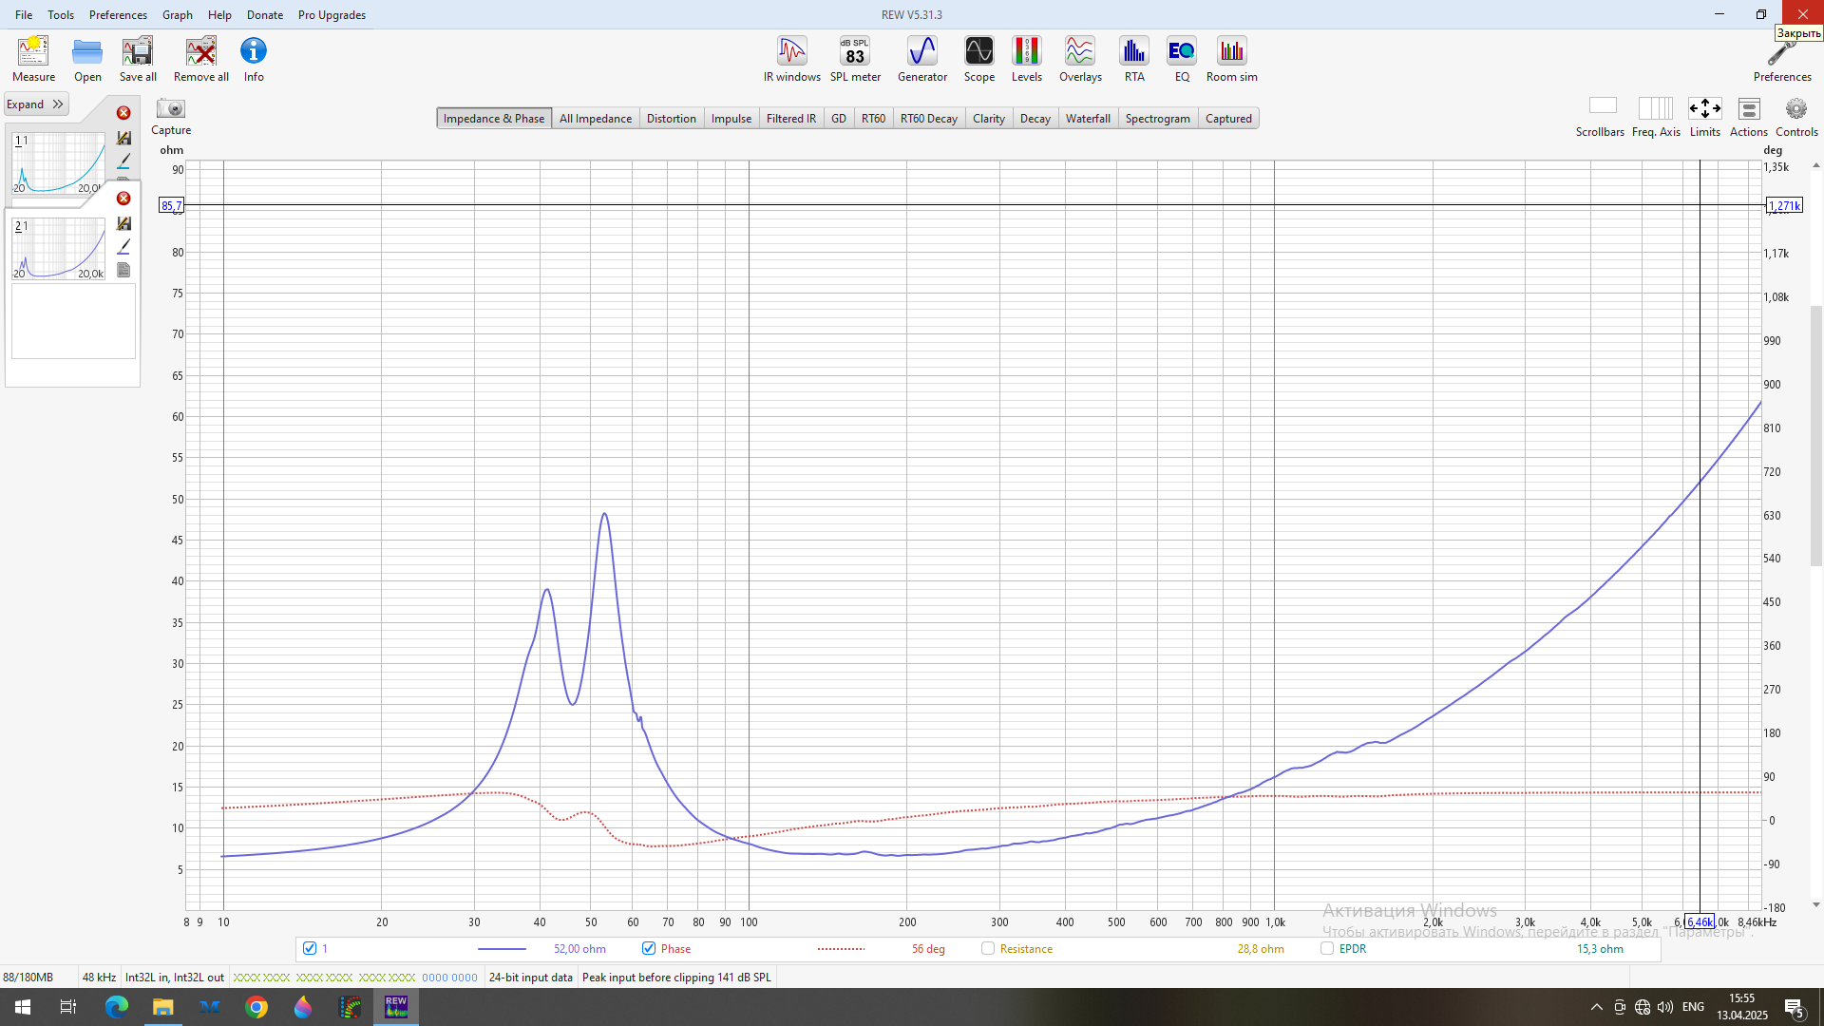Save measurement 1 via its disk icon
The width and height of the screenshot is (1824, 1026).
pyautogui.click(x=123, y=138)
